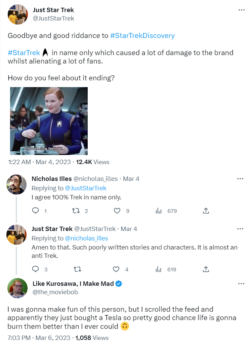The width and height of the screenshot is (252, 347).
Task: Like Nicholas Illes' reply with the heart
Action: click(117, 211)
